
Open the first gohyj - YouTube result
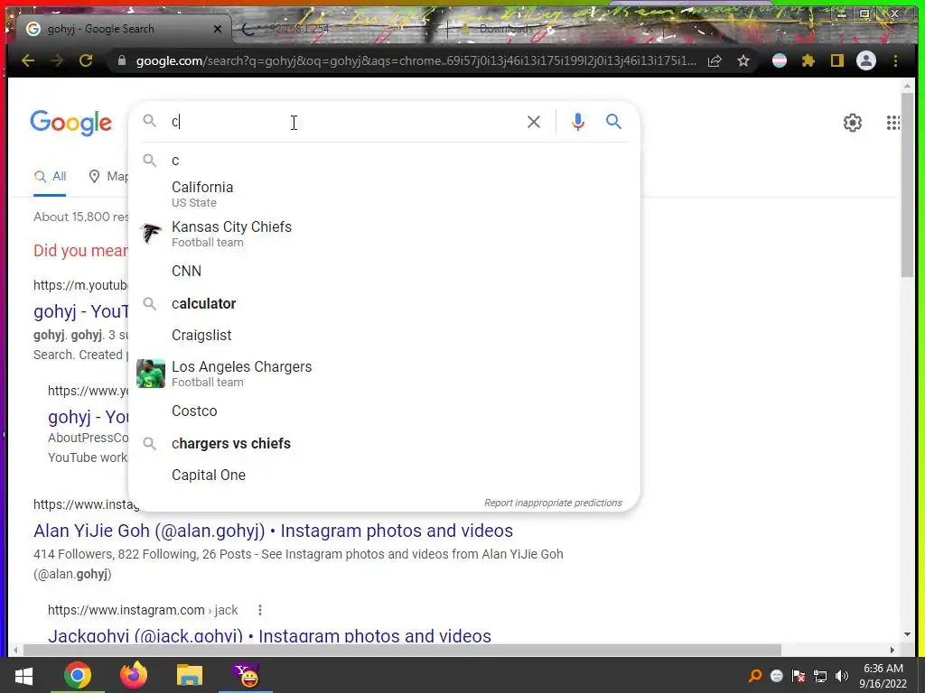click(80, 311)
